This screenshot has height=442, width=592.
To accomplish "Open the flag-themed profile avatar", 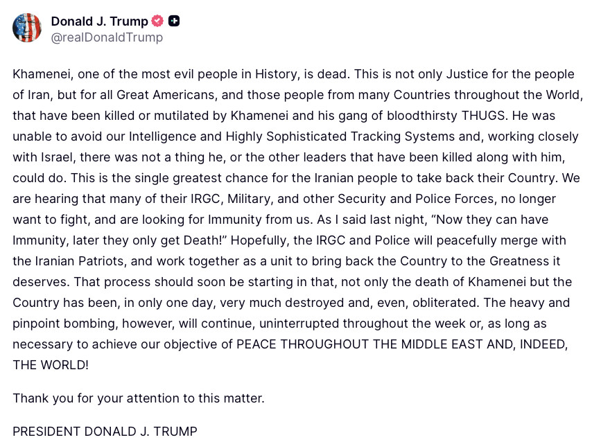I will coord(27,28).
